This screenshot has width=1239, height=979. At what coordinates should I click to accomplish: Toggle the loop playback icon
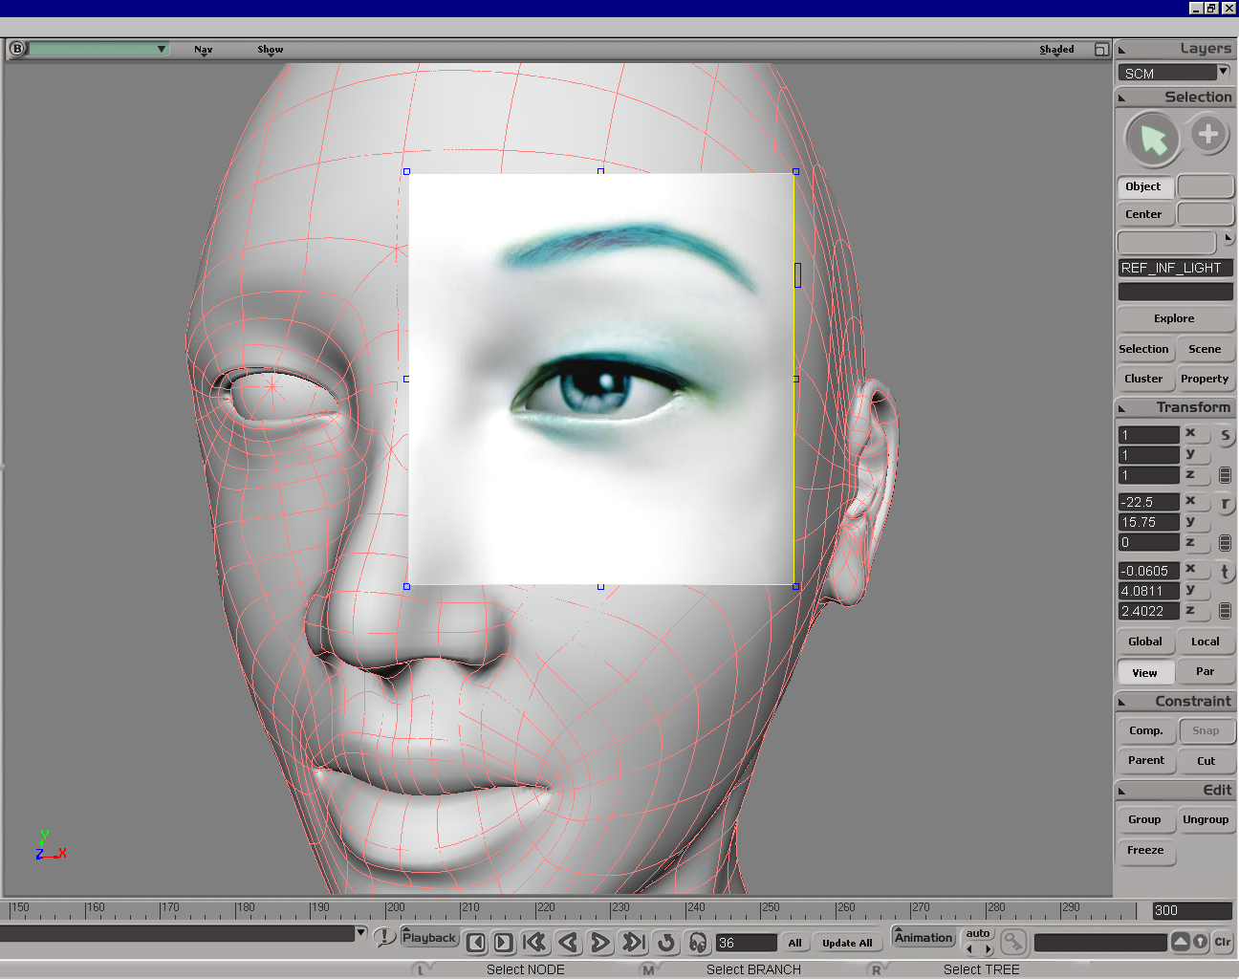point(666,943)
